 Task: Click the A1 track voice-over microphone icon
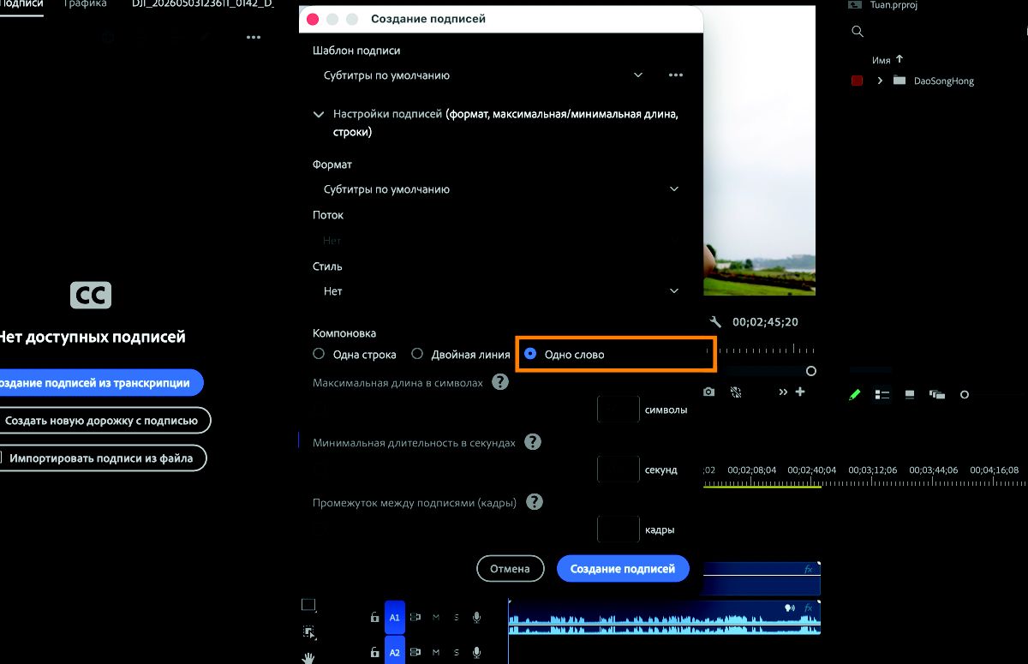coord(477,617)
